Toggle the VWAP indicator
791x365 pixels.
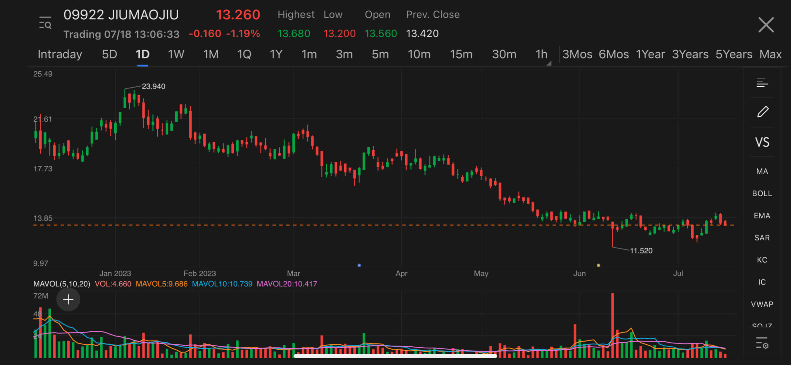click(762, 304)
